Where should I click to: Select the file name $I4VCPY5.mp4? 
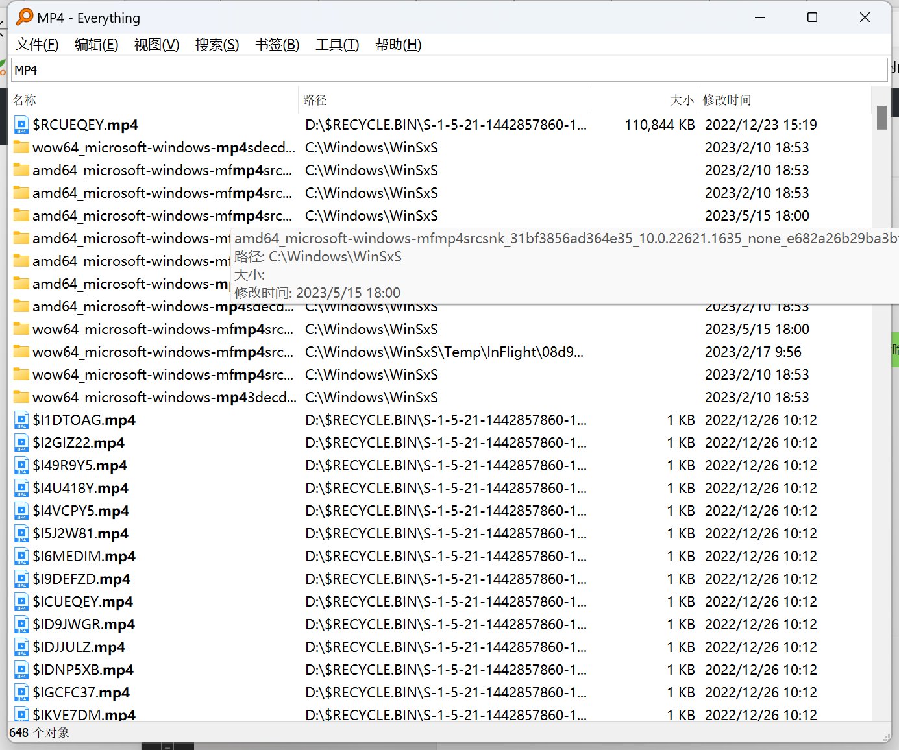[x=81, y=511]
